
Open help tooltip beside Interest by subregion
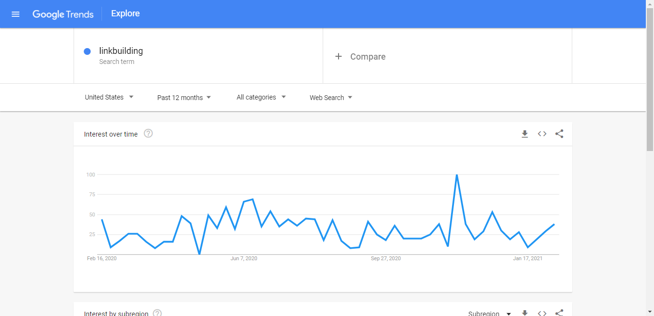[157, 313]
